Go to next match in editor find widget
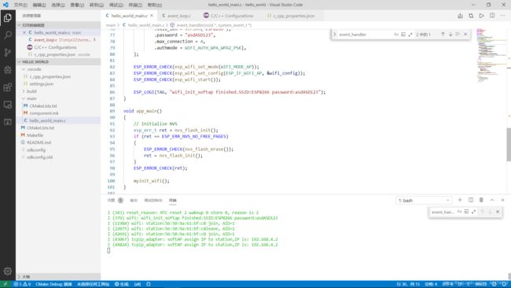 [x=450, y=35]
